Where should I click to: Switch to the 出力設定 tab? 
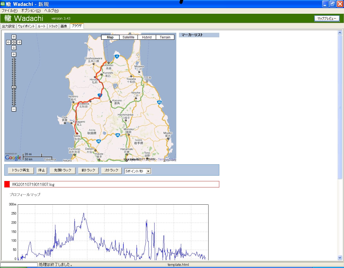(9, 26)
